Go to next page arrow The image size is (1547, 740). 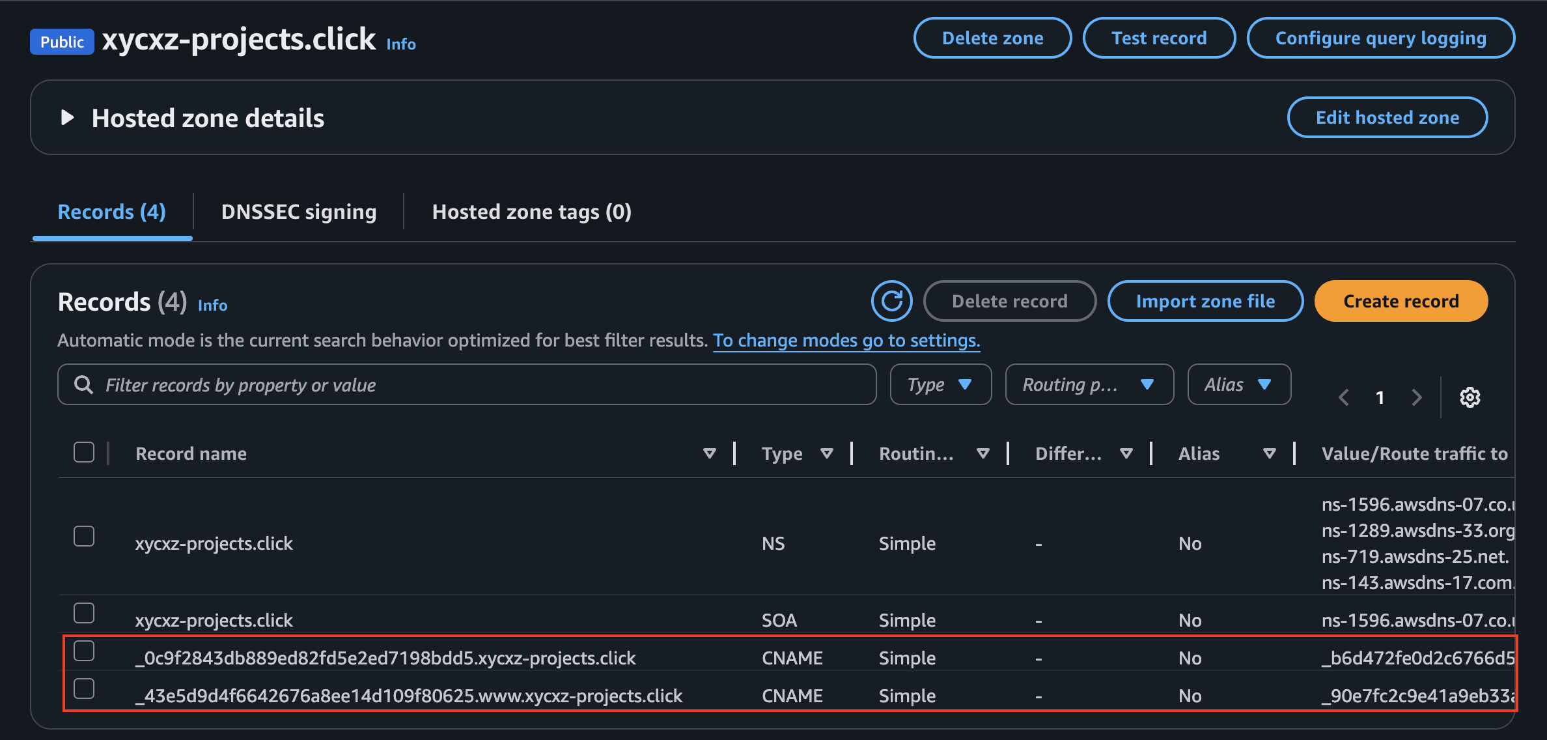pos(1416,397)
